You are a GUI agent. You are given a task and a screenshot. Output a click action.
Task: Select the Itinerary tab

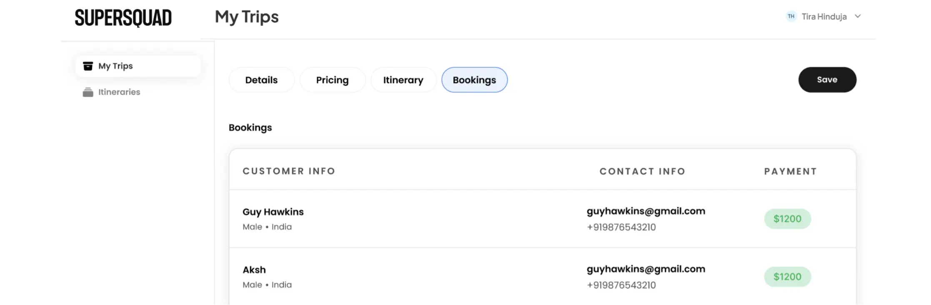[403, 80]
